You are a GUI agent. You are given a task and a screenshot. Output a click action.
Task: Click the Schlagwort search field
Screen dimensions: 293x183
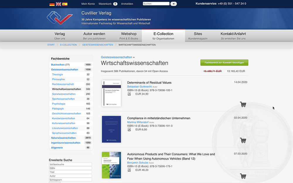[70, 180]
